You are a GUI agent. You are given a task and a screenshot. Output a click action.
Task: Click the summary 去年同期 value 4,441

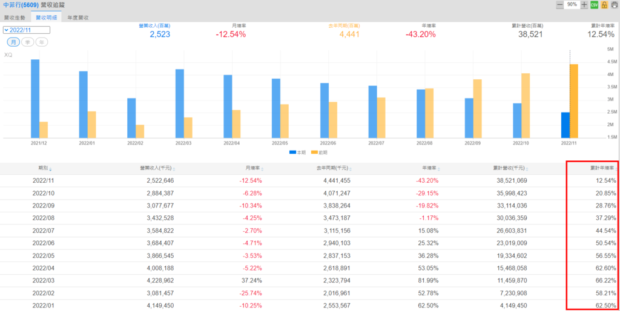[x=349, y=34]
